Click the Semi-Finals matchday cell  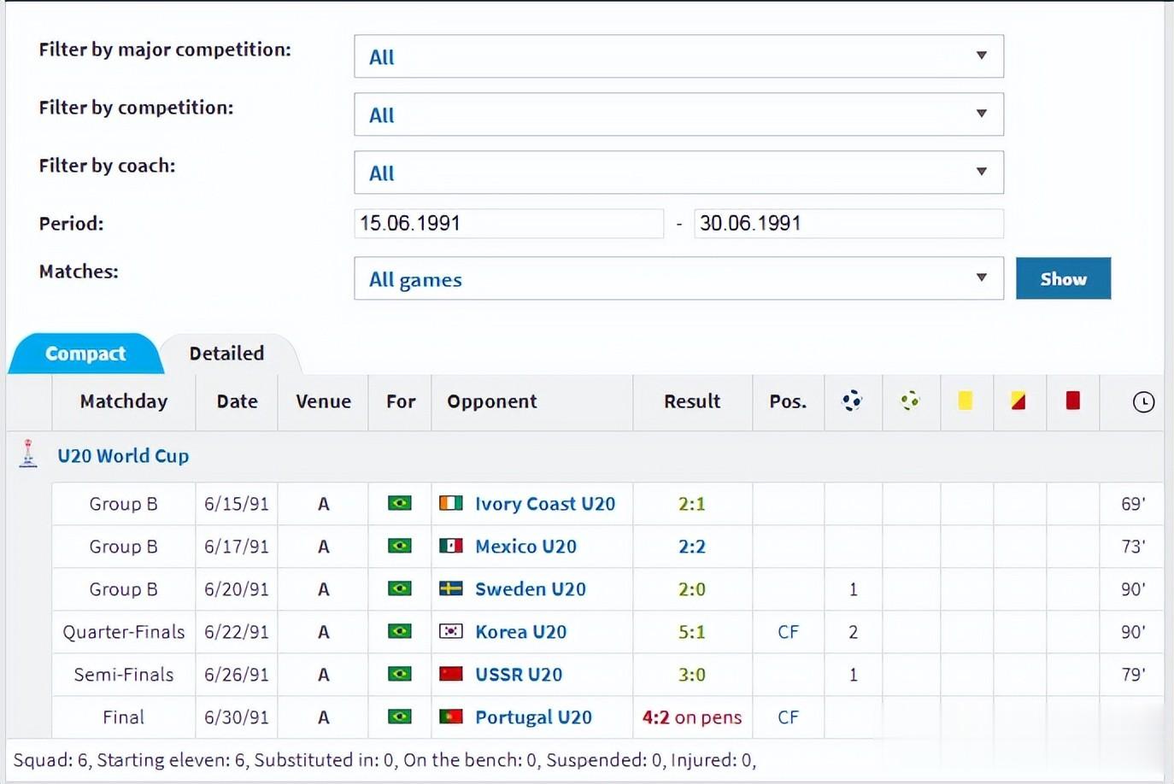tap(124, 675)
